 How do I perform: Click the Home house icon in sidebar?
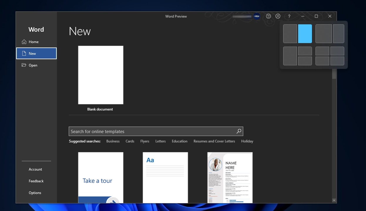tap(24, 42)
